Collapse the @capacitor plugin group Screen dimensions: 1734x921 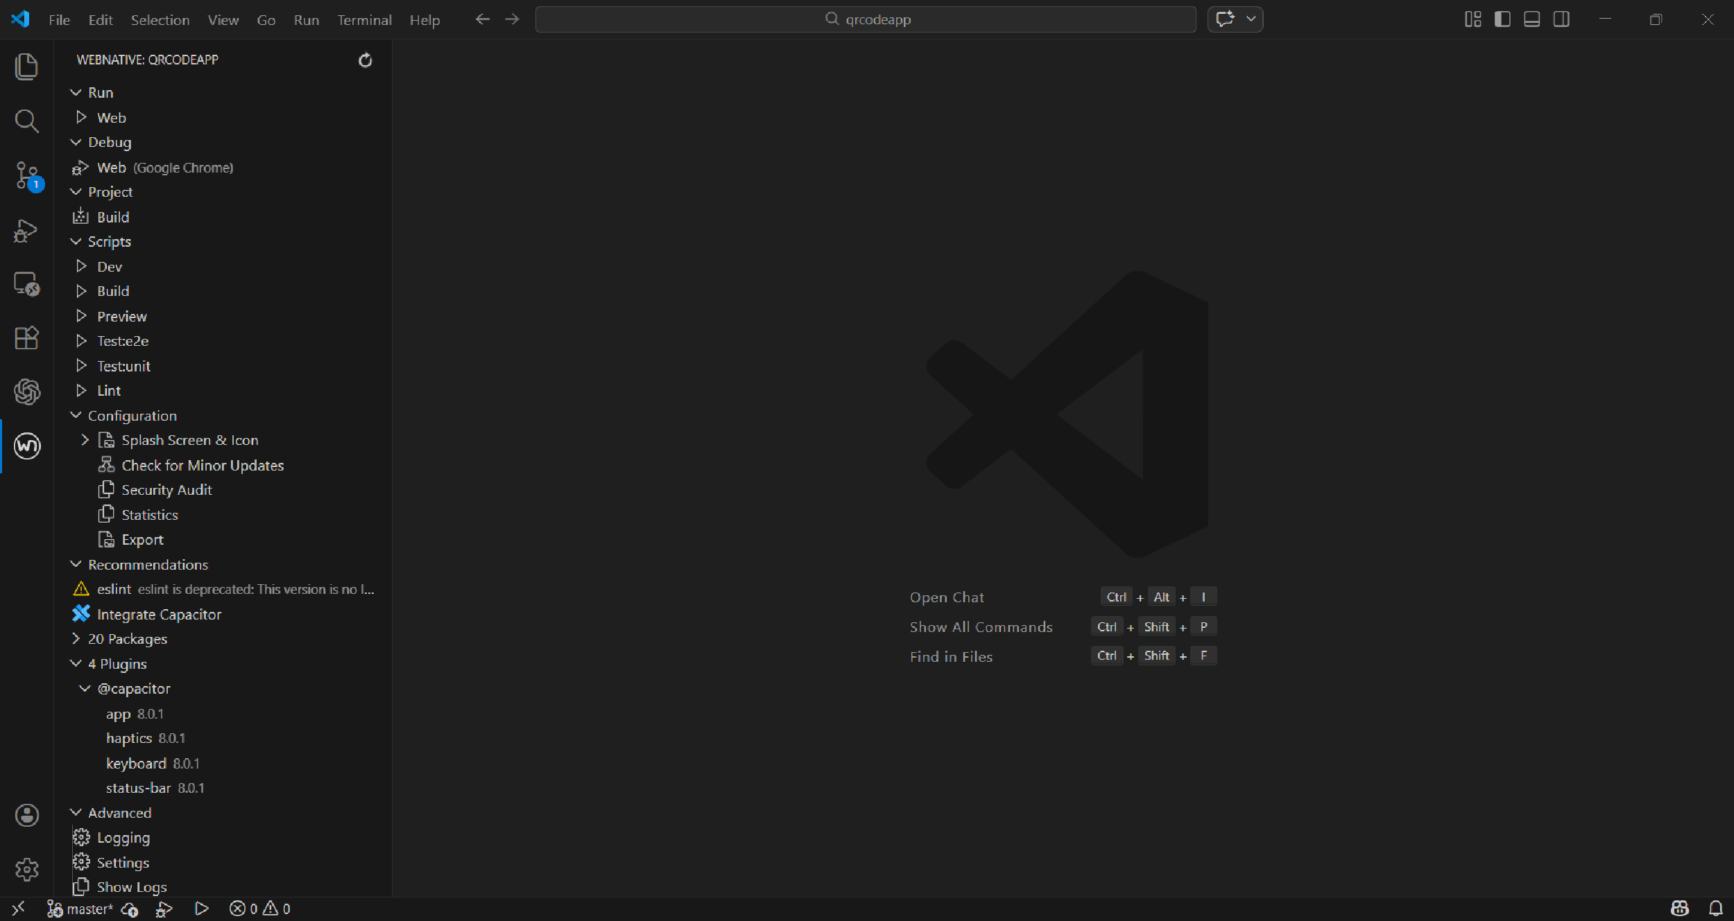point(85,689)
